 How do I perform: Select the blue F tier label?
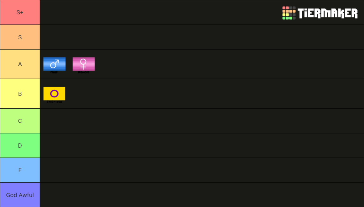(20, 170)
